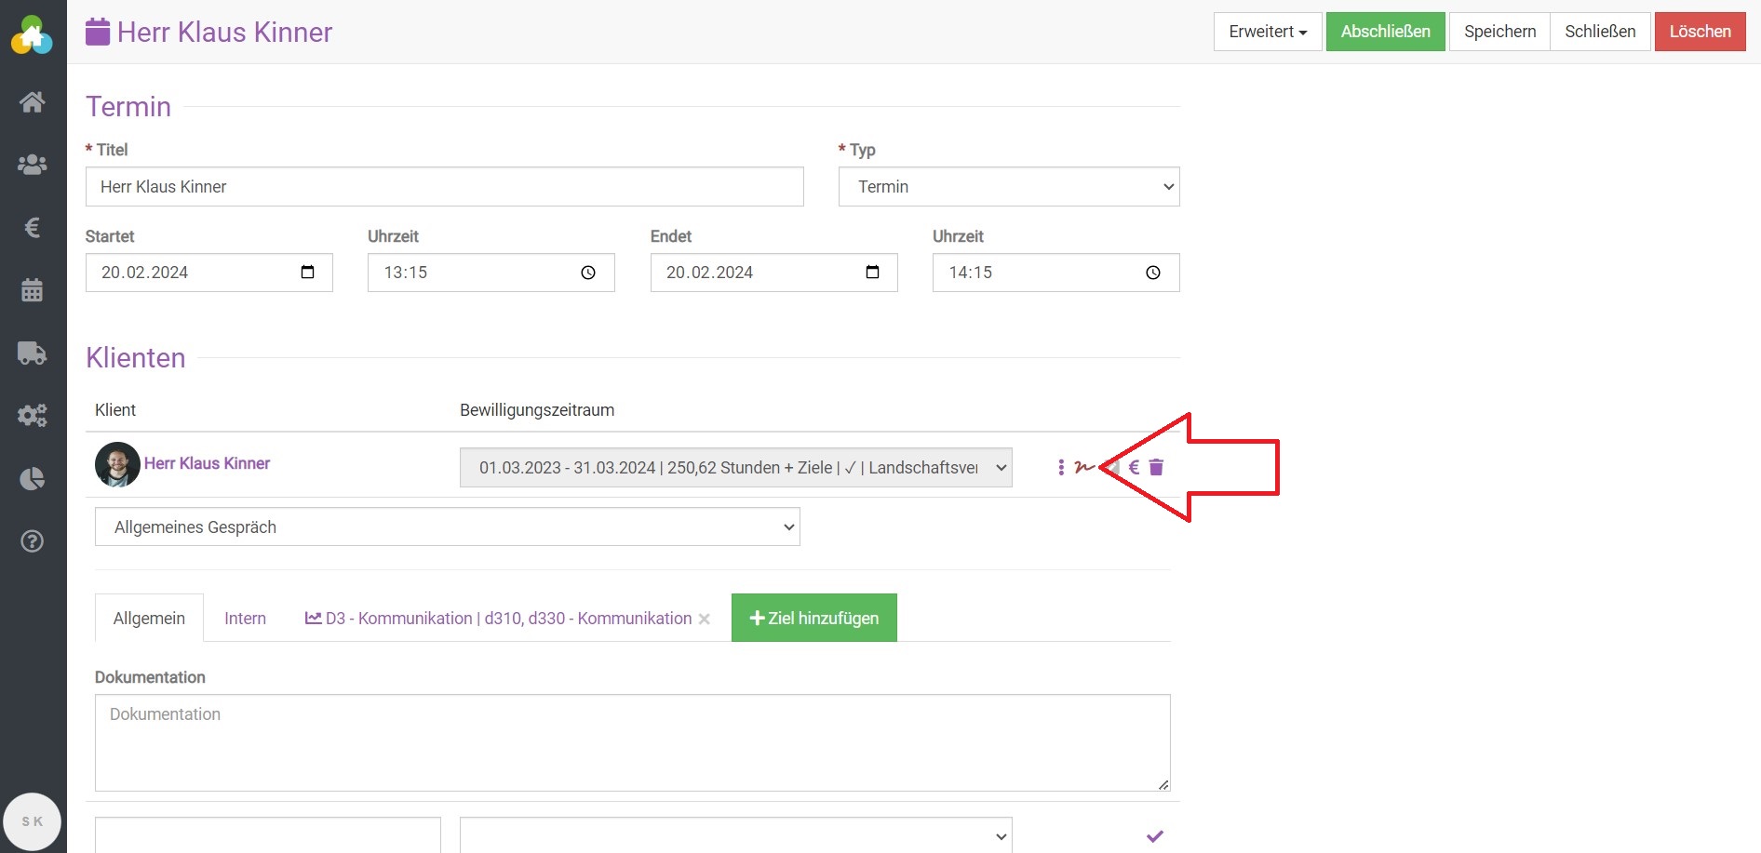Click the green Abschließen button
The image size is (1761, 853).
1385,32
